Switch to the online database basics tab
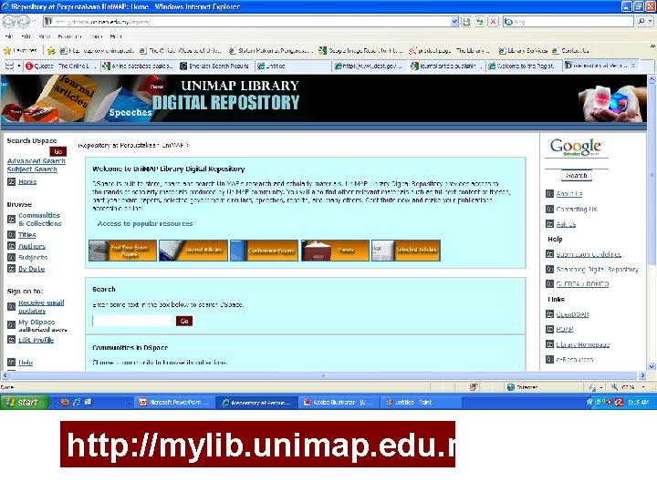The width and height of the screenshot is (657, 492). pyautogui.click(x=139, y=67)
